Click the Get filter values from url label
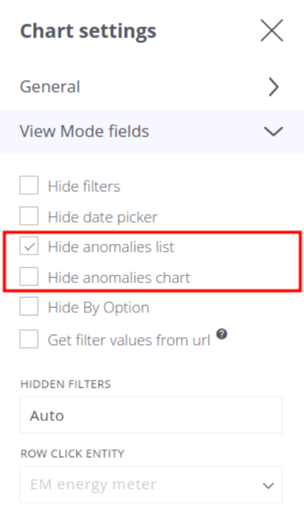This screenshot has height=518, width=304. click(129, 340)
